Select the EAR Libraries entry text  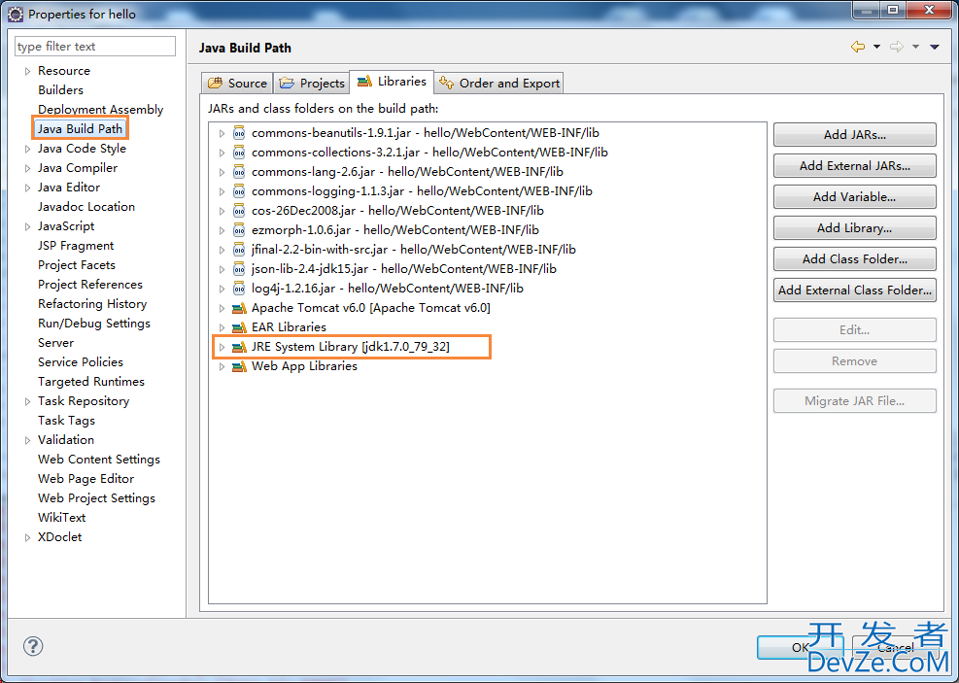pos(289,327)
